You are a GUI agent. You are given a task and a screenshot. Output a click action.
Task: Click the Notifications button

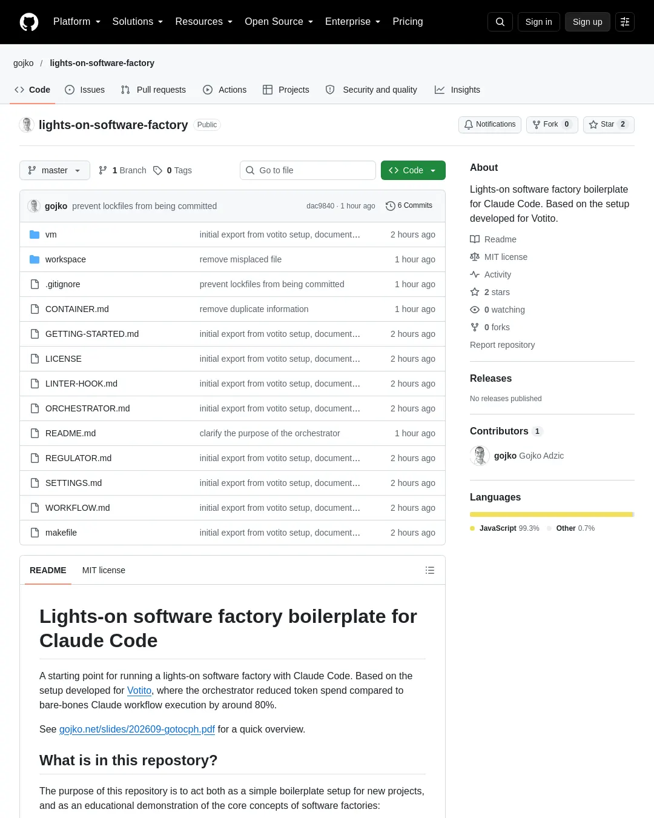tap(490, 124)
